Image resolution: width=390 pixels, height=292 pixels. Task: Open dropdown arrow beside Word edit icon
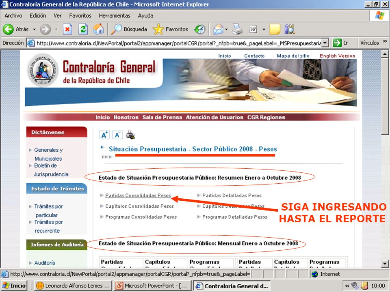[x=264, y=29]
